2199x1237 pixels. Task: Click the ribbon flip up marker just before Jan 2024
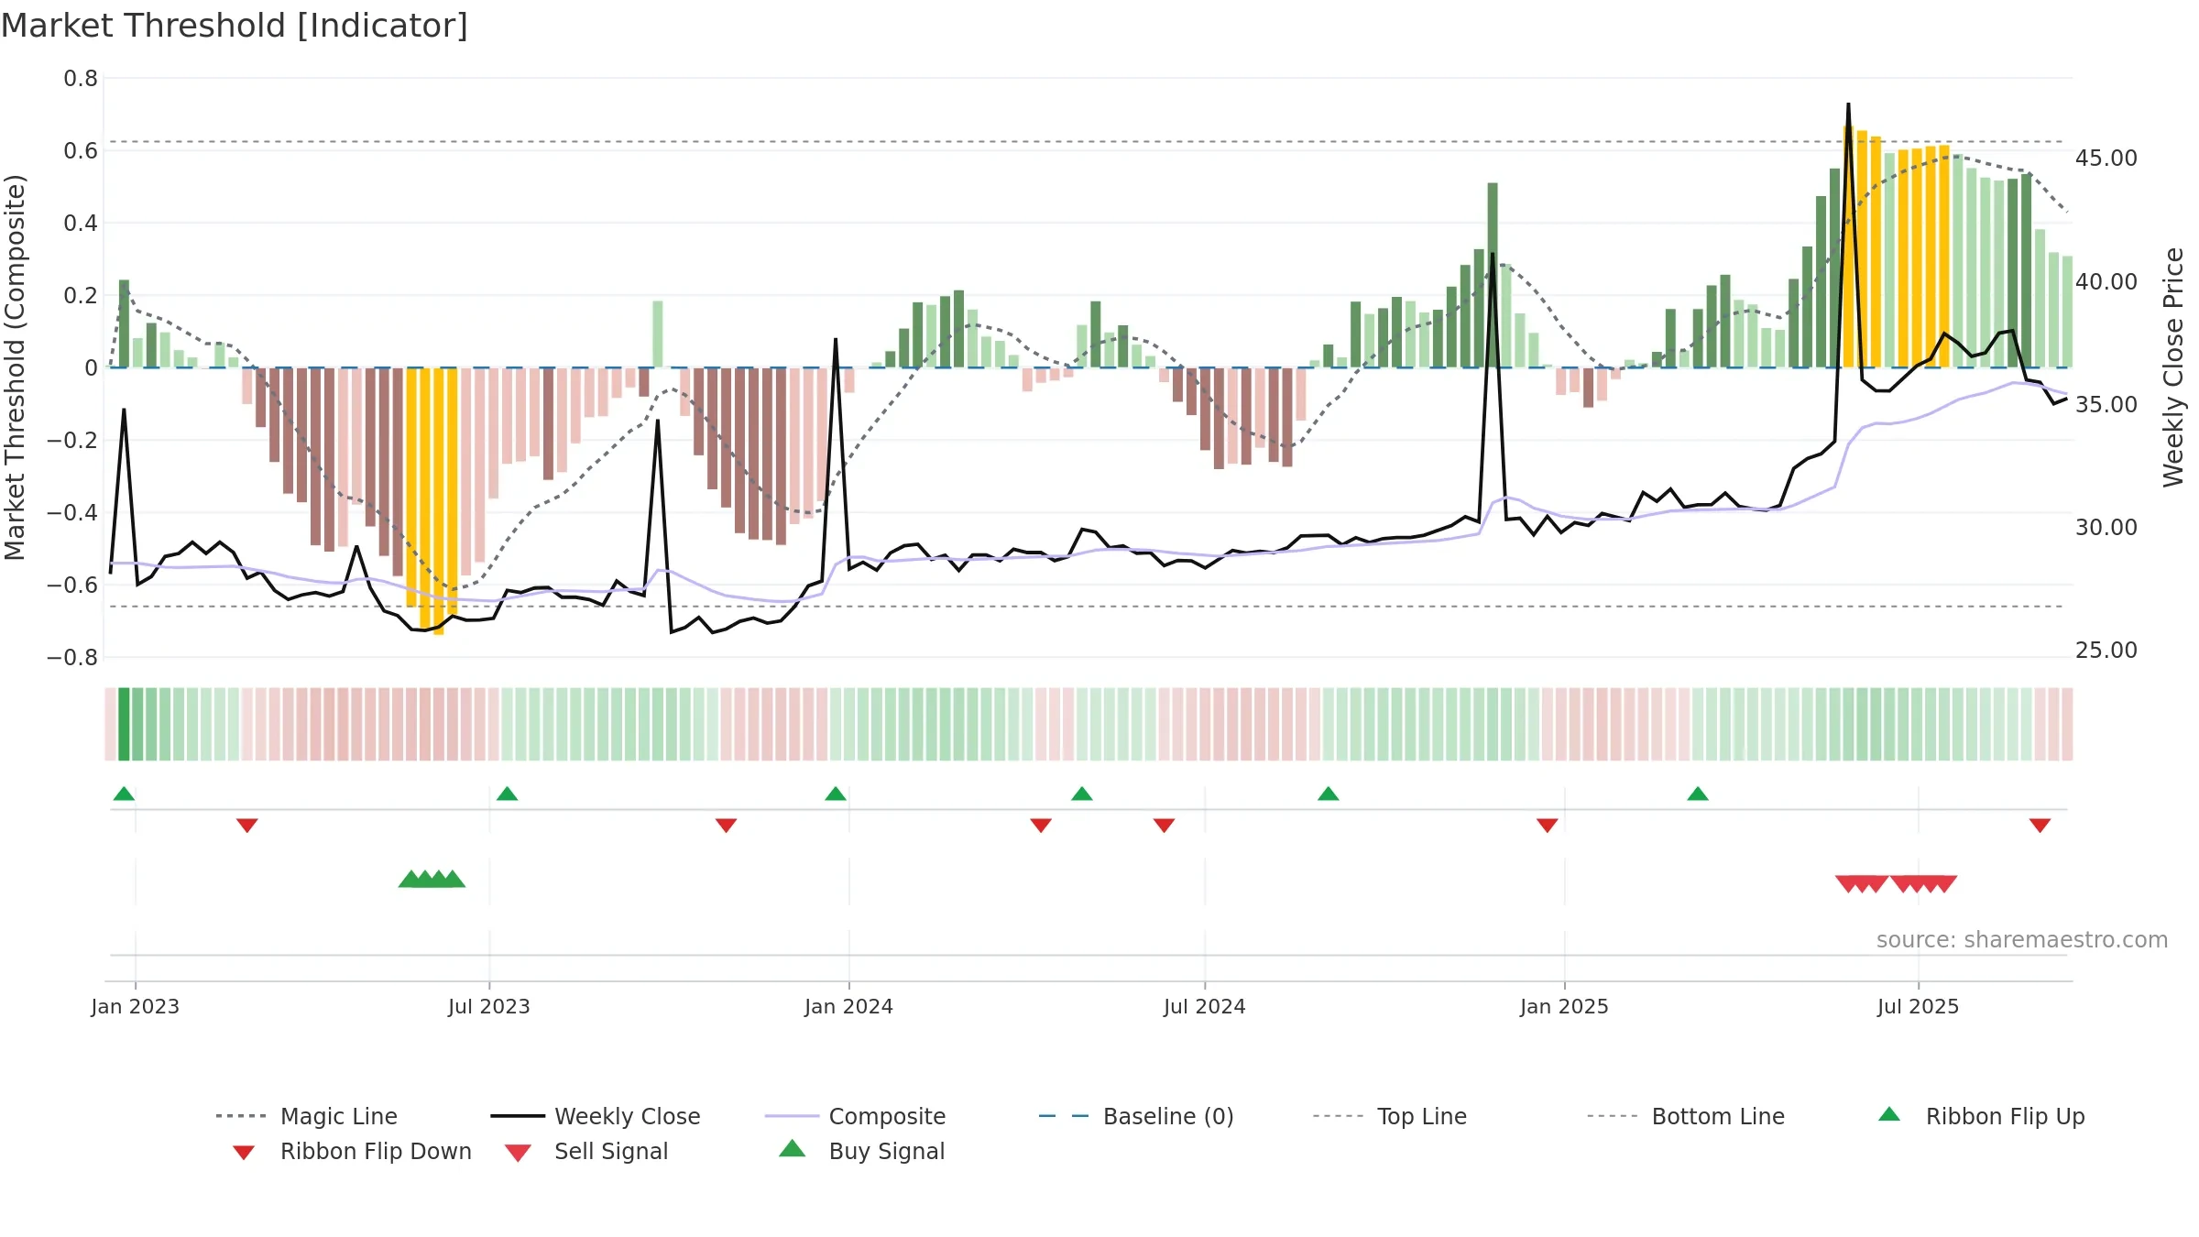point(836,794)
